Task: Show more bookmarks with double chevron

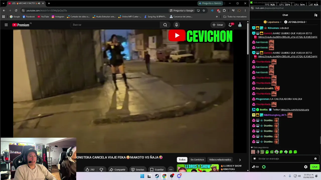Action: tap(217, 17)
